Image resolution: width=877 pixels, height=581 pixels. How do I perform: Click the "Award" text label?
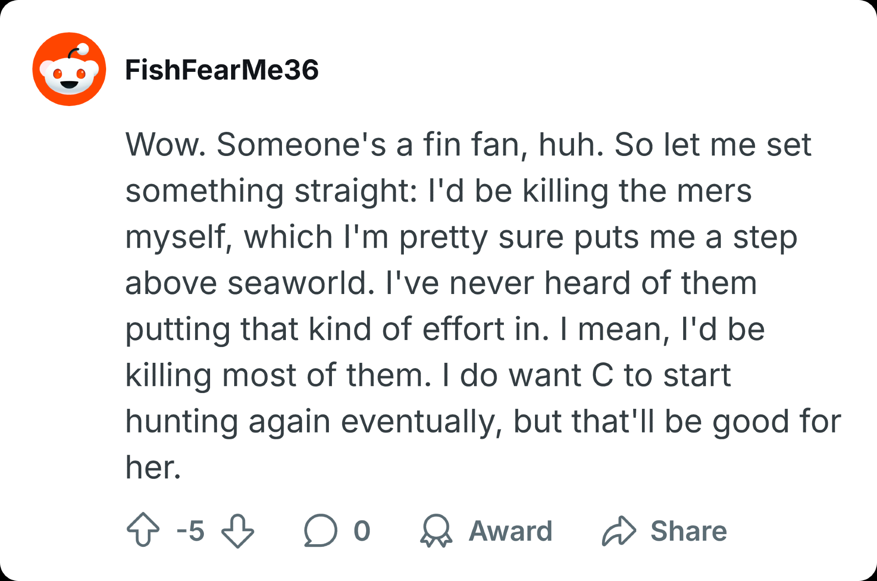tap(510, 531)
